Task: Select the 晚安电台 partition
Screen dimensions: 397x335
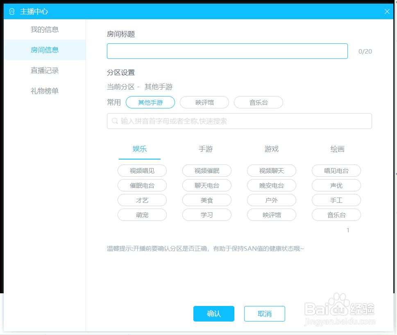Action: (271, 185)
